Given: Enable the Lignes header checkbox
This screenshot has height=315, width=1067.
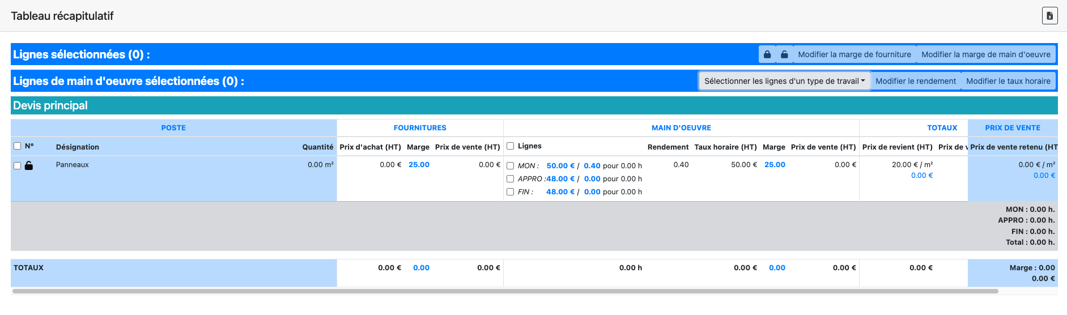Looking at the screenshot, I should [x=511, y=146].
